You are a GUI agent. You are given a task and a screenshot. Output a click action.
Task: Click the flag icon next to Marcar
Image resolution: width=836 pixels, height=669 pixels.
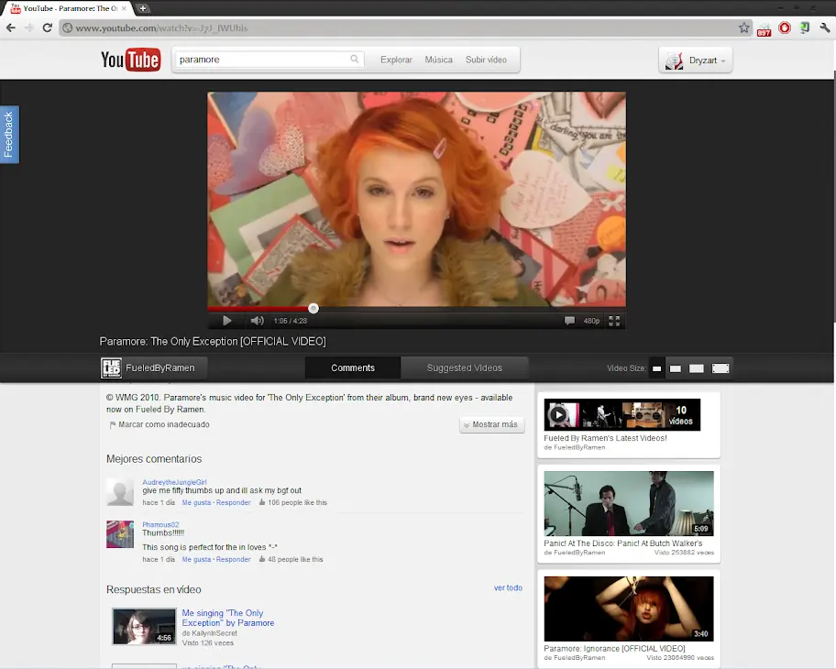coord(113,425)
